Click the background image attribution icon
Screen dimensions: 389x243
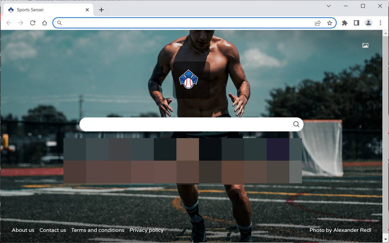click(x=365, y=45)
